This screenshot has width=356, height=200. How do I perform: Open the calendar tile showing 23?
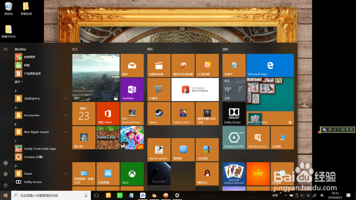(x=84, y=113)
